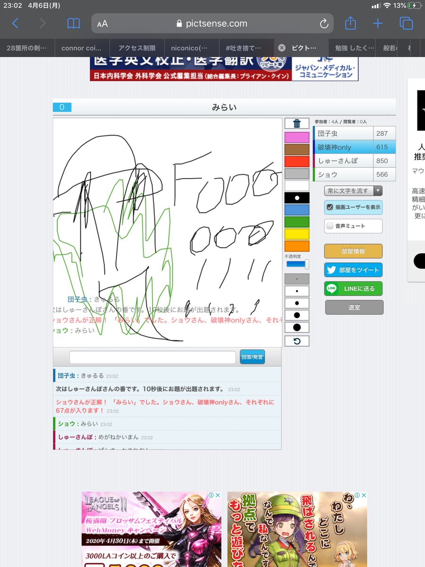Select player 破壊神only in participant list
The width and height of the screenshot is (425, 567).
(x=354, y=147)
